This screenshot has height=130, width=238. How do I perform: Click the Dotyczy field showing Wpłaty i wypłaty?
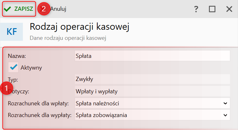tap(152, 91)
